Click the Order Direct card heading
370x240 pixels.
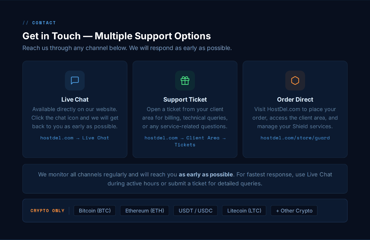pyautogui.click(x=295, y=100)
